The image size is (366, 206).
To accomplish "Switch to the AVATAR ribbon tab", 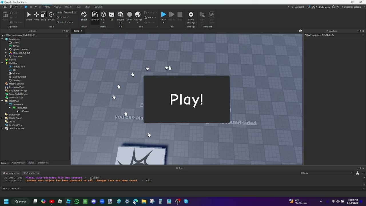I will [x=68, y=7].
